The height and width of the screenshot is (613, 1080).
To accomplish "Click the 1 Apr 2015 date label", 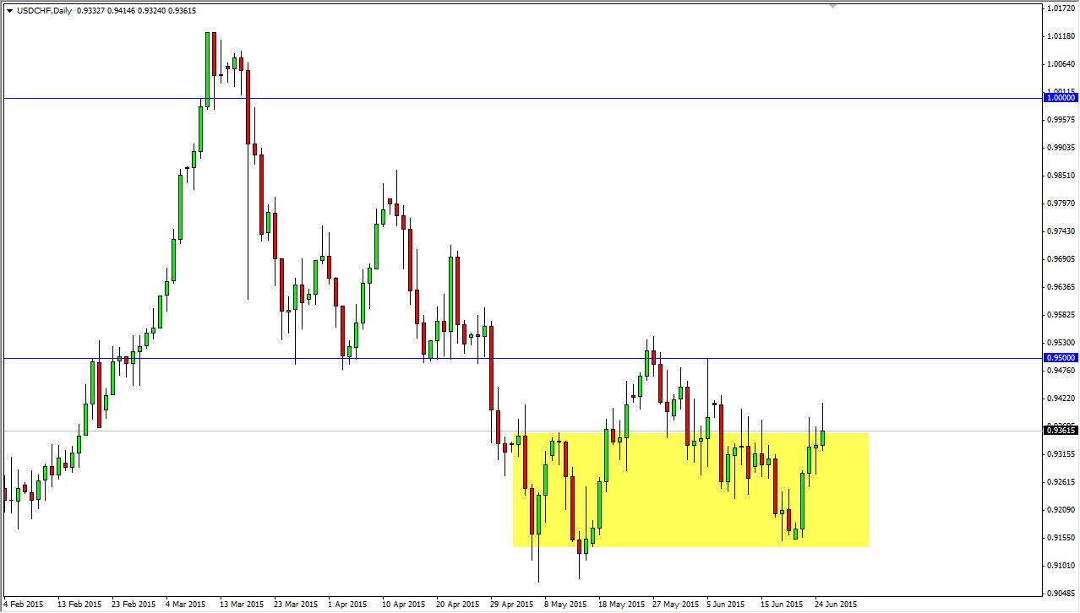I will point(347,605).
